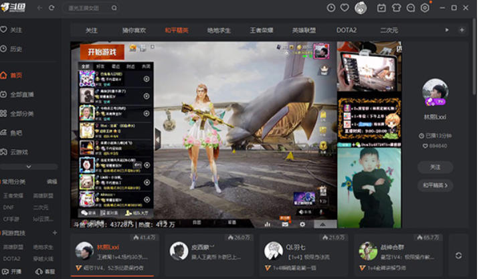Start broadcasting with the 开播 button
Viewport: 479px width, 279px height.
(11, 272)
